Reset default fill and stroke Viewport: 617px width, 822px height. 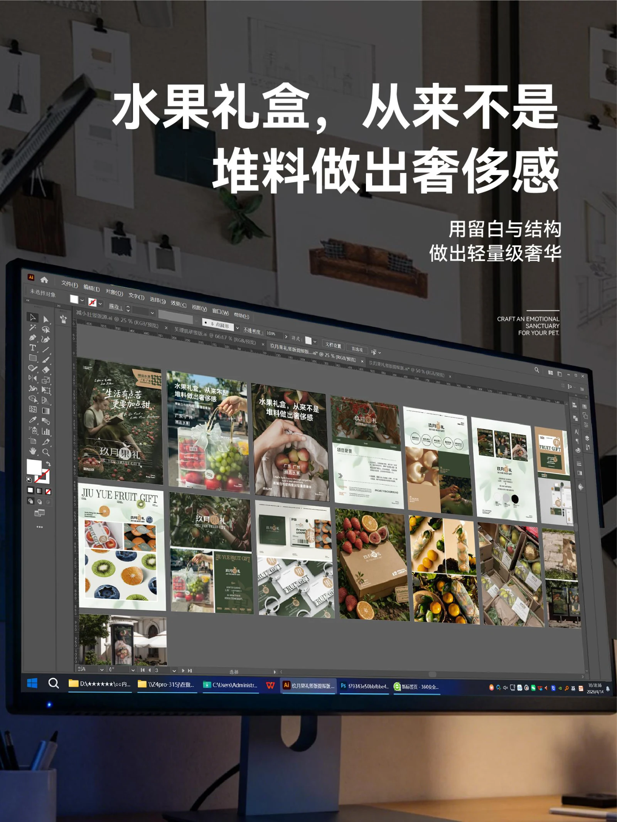[x=29, y=479]
